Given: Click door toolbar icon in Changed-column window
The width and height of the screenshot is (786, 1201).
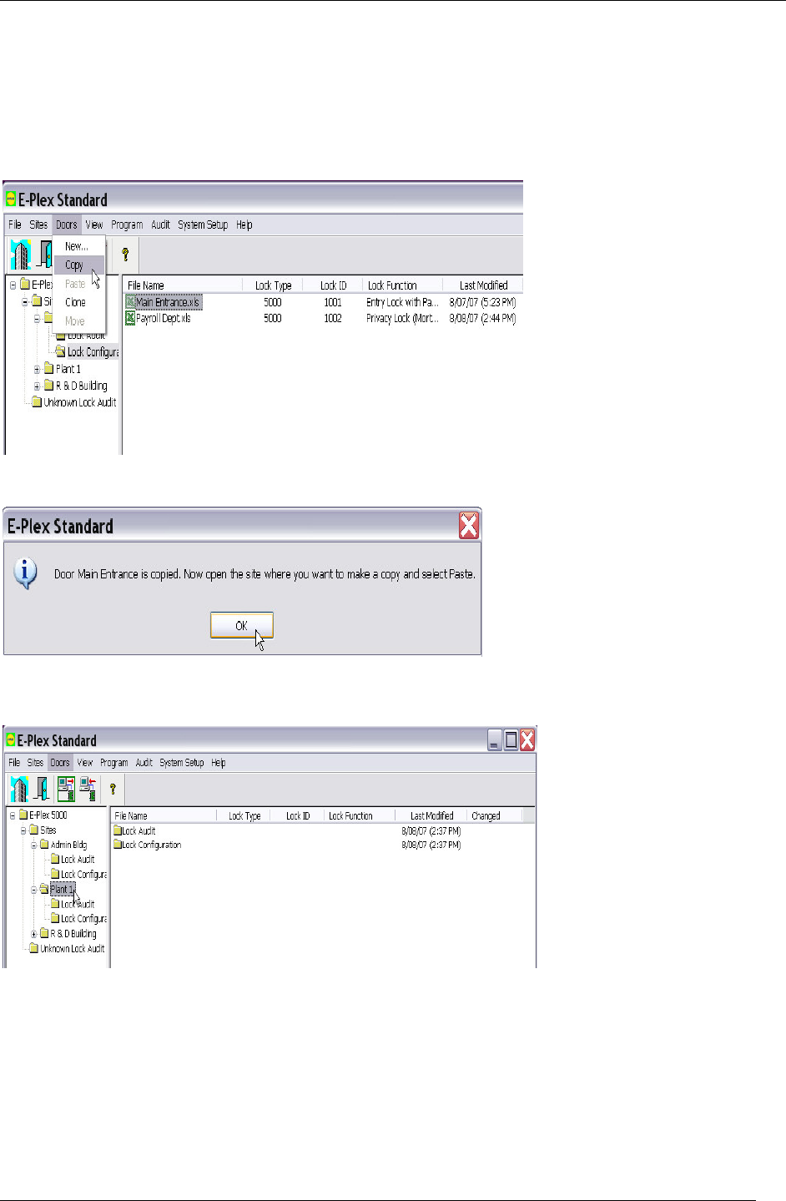Looking at the screenshot, I should click(41, 789).
